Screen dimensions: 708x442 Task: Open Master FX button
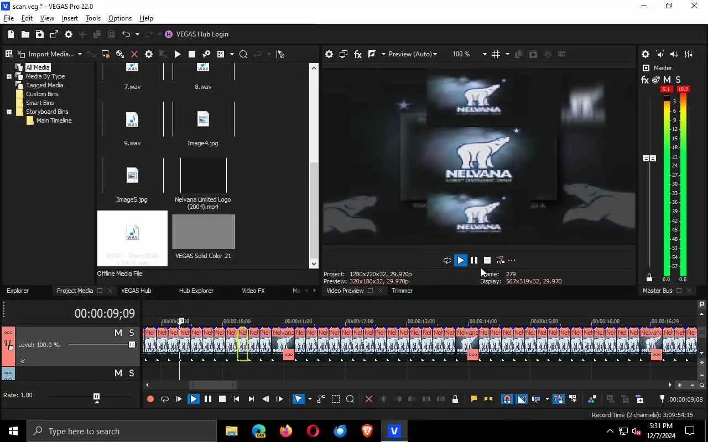tap(645, 80)
